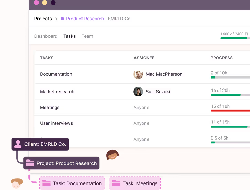Click the pink window control dot
The width and height of the screenshot is (250, 190).
[36, 3]
